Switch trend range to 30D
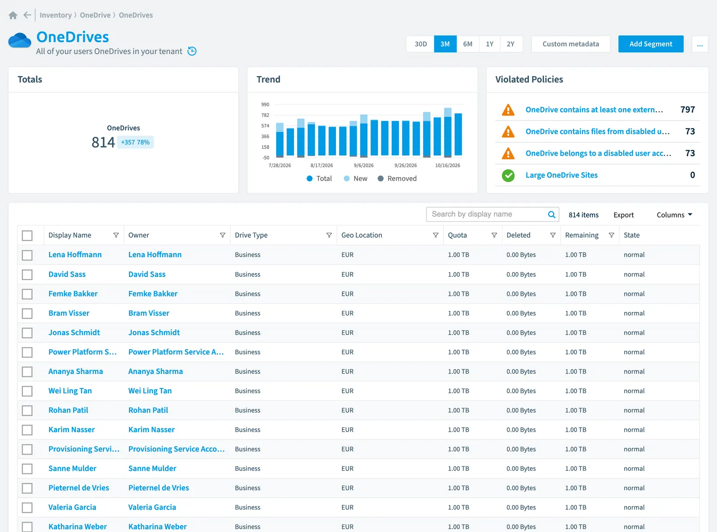This screenshot has height=532, width=717. point(420,44)
